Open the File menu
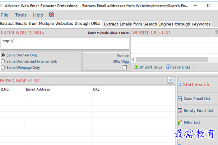 [x=5, y=15]
